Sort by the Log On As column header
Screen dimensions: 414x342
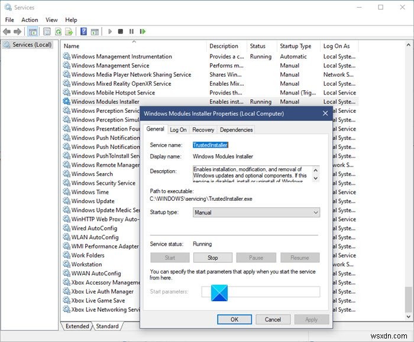[x=339, y=46]
